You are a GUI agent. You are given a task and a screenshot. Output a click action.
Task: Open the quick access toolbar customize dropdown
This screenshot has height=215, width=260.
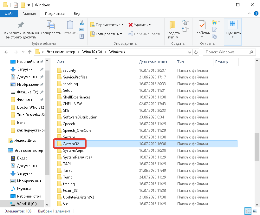(x=29, y=5)
